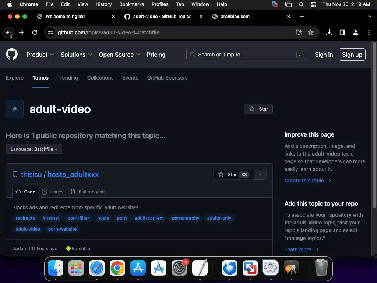Viewport: 377px width, 283px height.
Task: Open the History menu in menu bar
Action: pyautogui.click(x=103, y=4)
